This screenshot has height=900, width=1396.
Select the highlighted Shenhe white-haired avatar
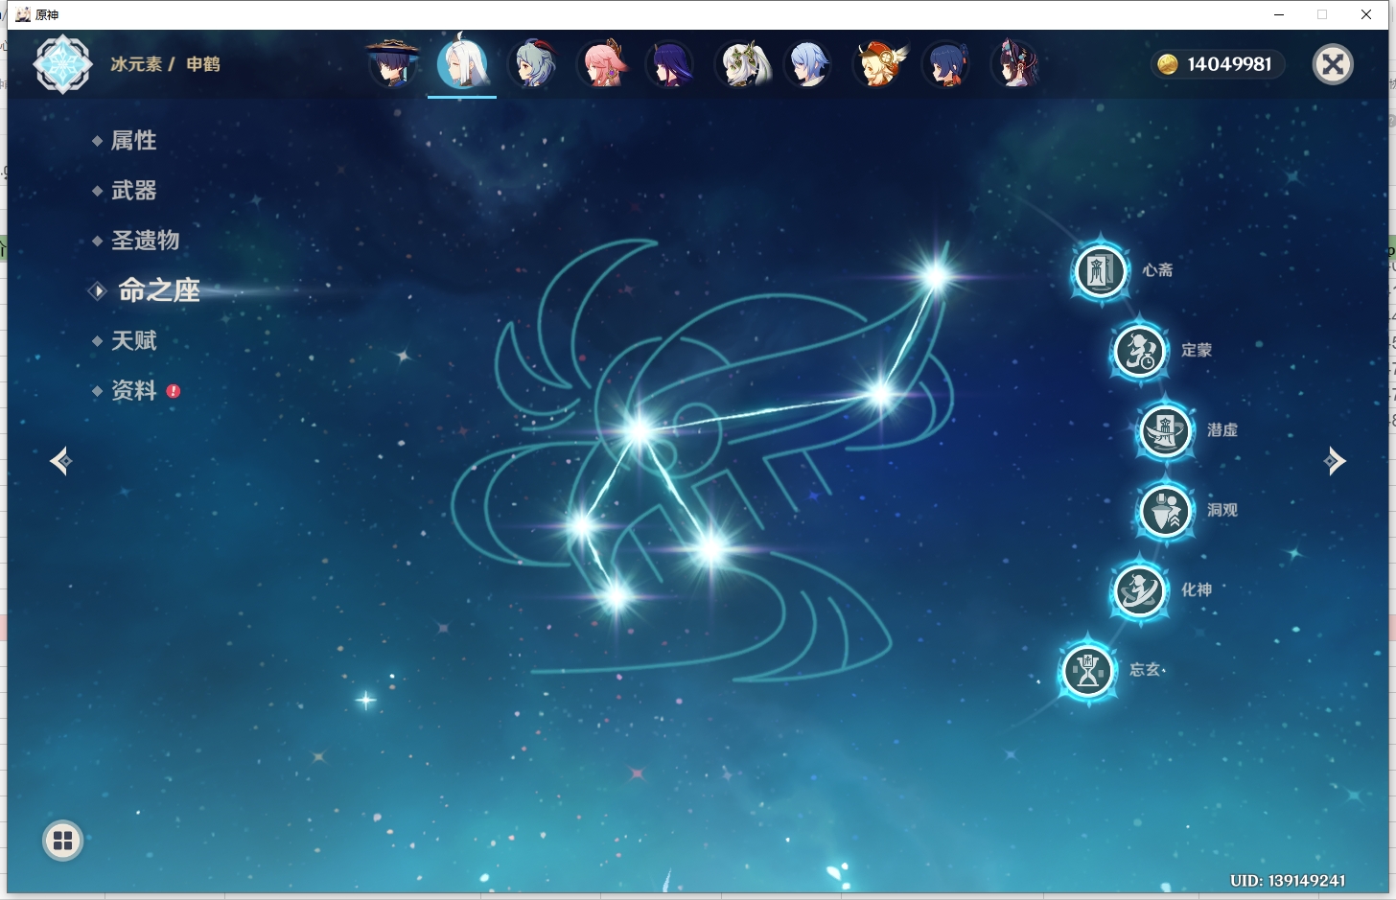tap(462, 63)
